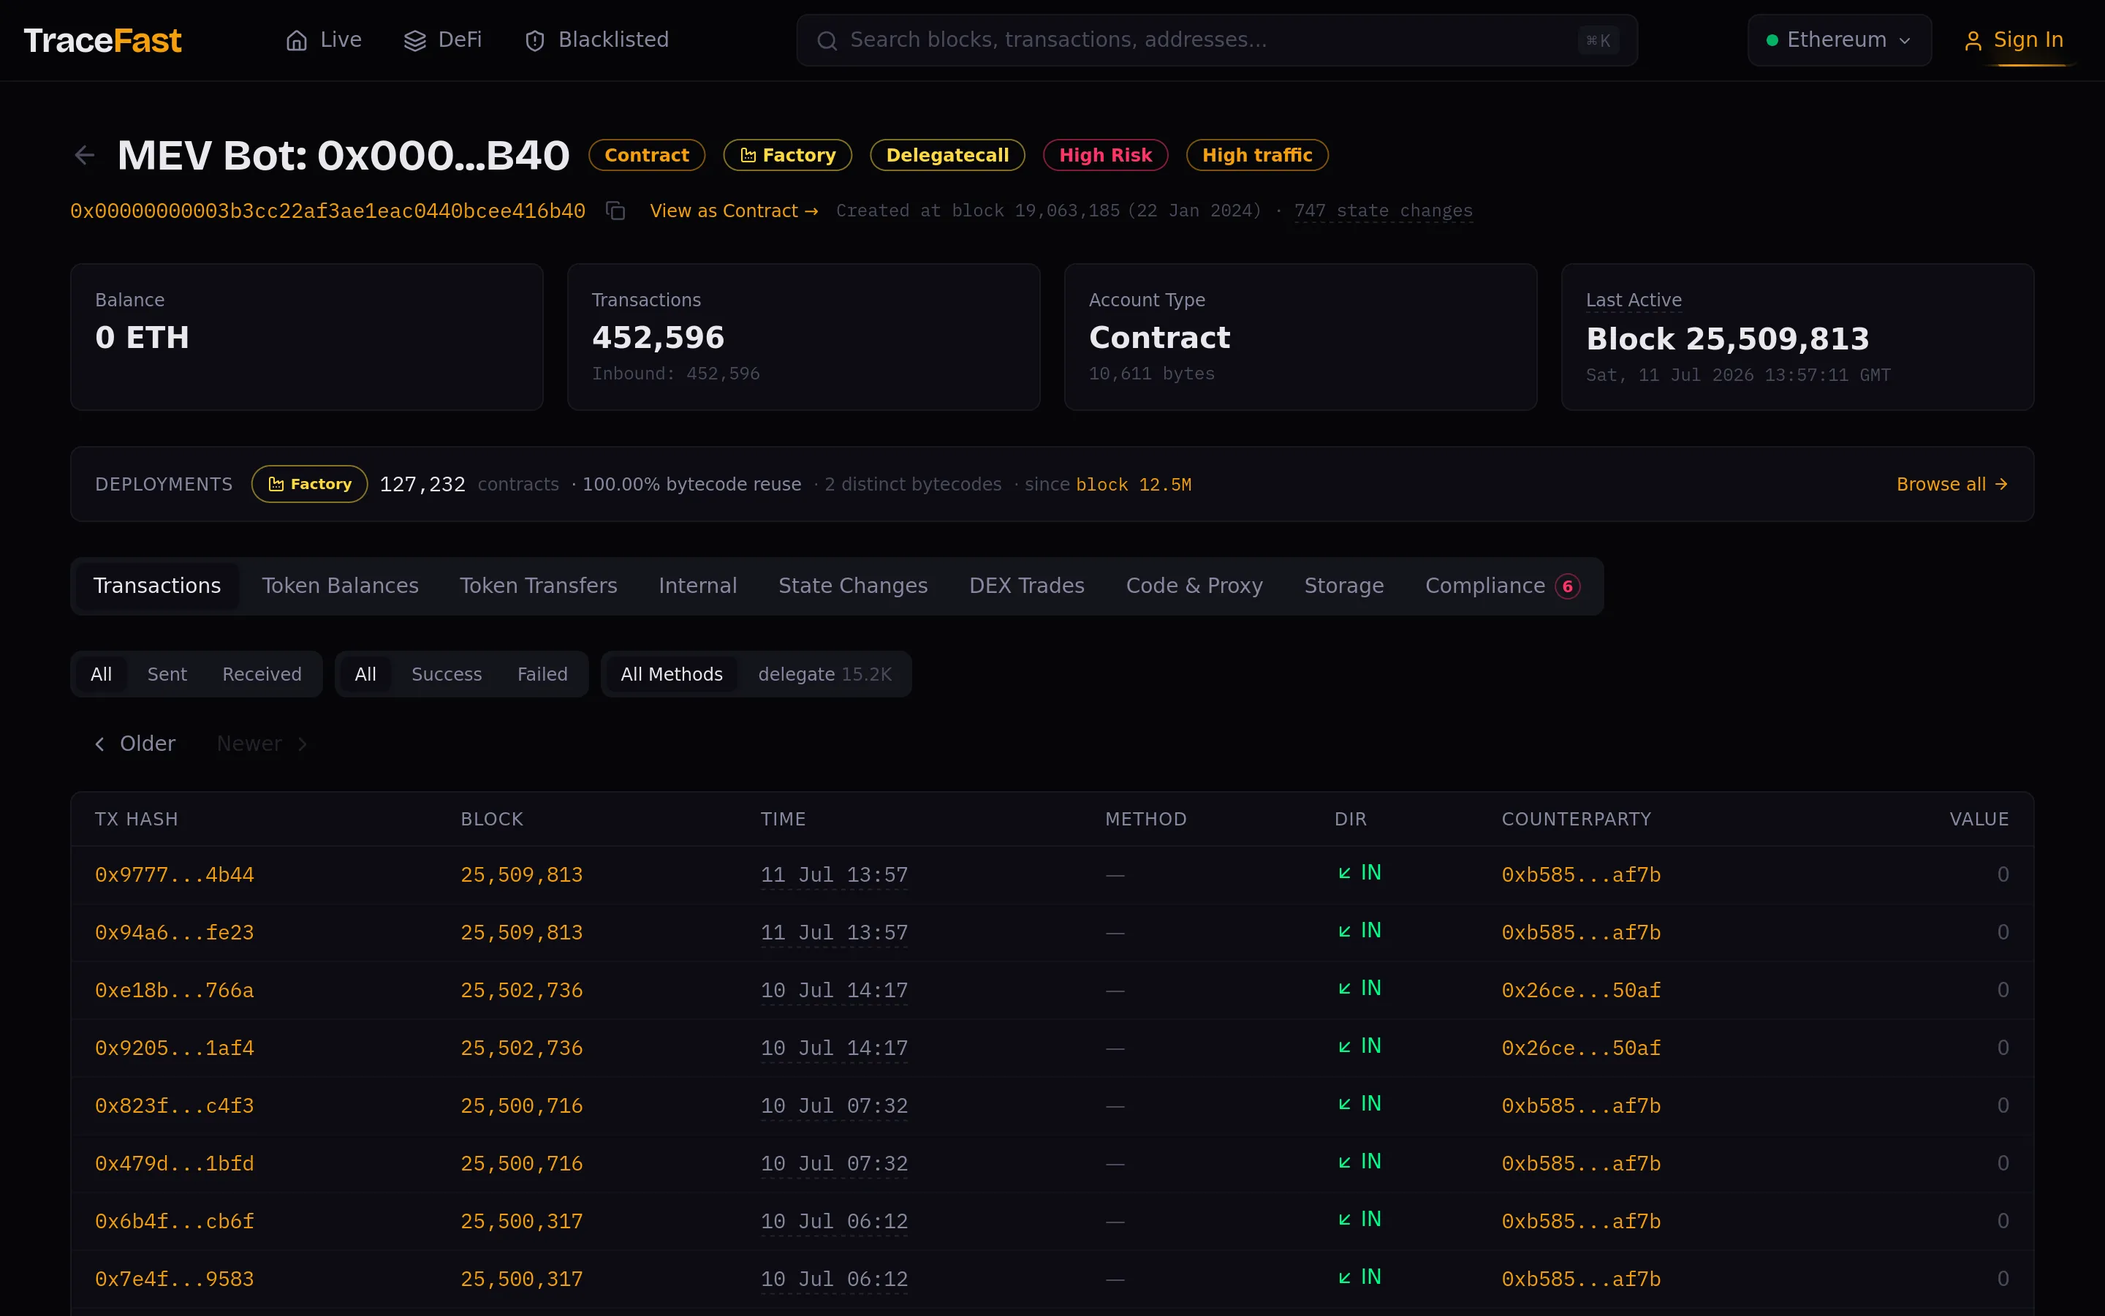This screenshot has height=1316, width=2105.
Task: Filter transactions by Received
Action: [x=262, y=675]
